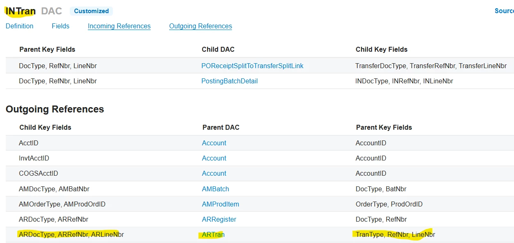Select the Outgoing References tab
Viewport: 514px width, 243px height.
[200, 26]
